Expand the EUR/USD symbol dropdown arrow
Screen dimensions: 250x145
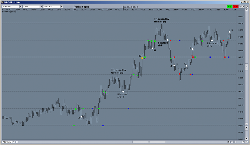pos(20,6)
